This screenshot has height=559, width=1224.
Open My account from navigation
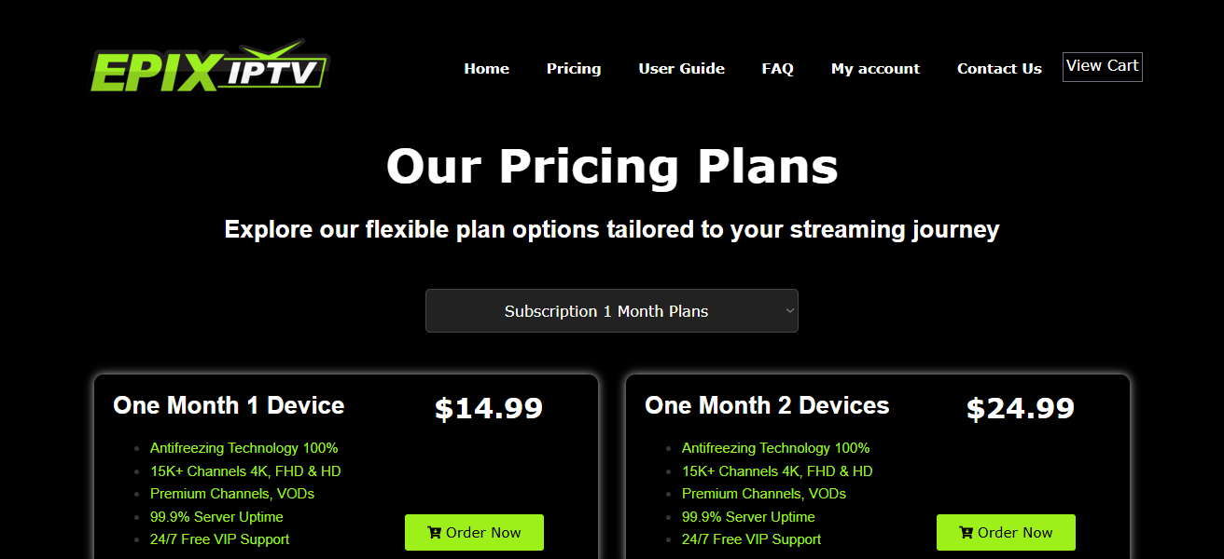pos(875,69)
